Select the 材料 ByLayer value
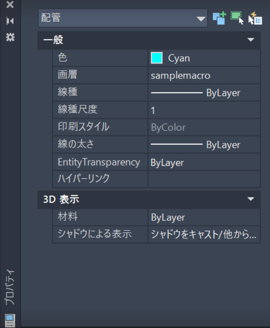 [204, 217]
